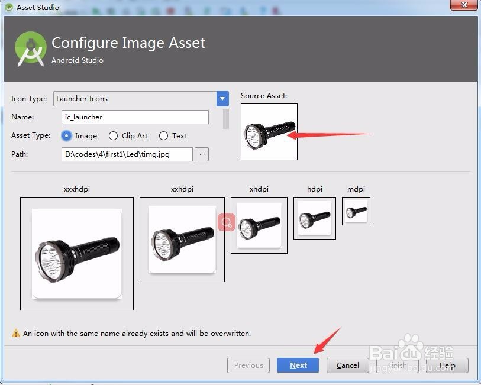Screen dimensions: 481x385
Task: Select the Image asset type radio button
Action: 66,135
